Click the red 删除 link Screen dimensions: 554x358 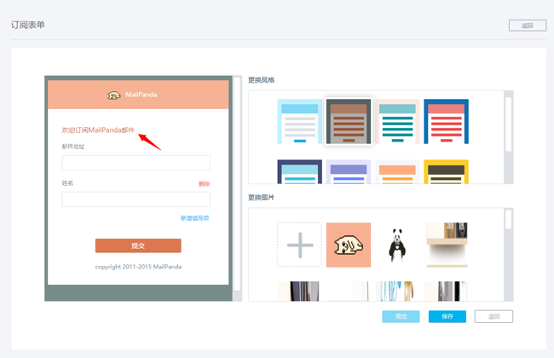tap(204, 184)
